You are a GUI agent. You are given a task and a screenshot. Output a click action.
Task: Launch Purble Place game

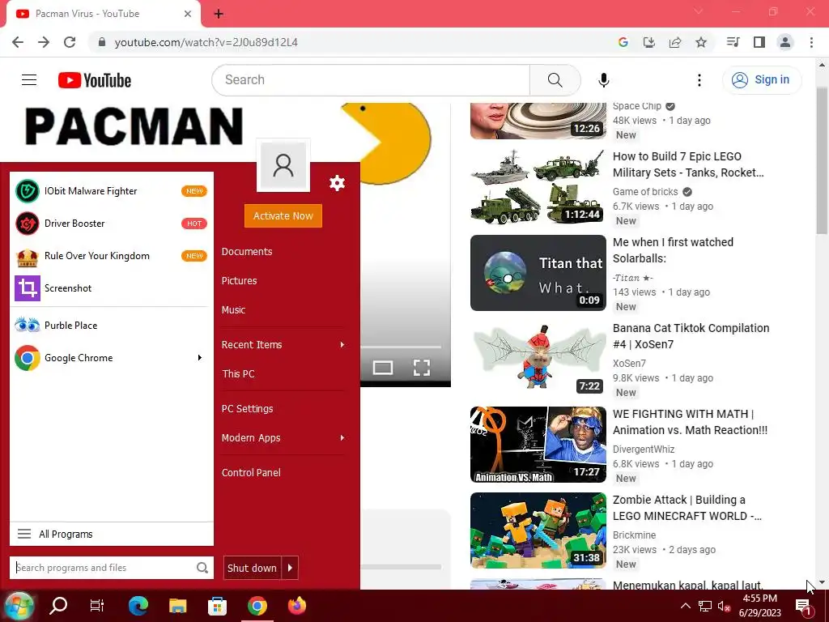(x=111, y=326)
